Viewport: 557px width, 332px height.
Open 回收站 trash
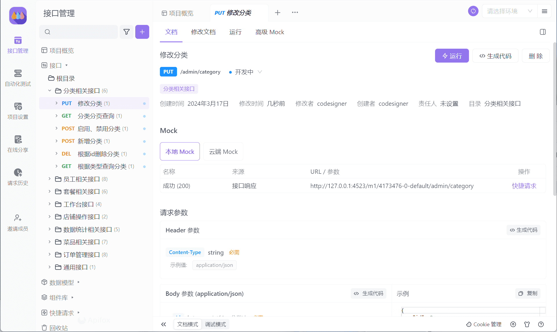(x=55, y=328)
